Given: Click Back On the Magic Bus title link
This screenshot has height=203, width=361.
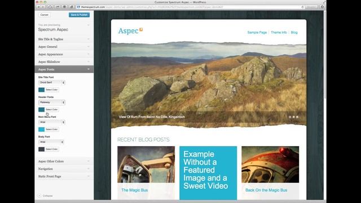Looking at the screenshot, I should pyautogui.click(x=266, y=190).
